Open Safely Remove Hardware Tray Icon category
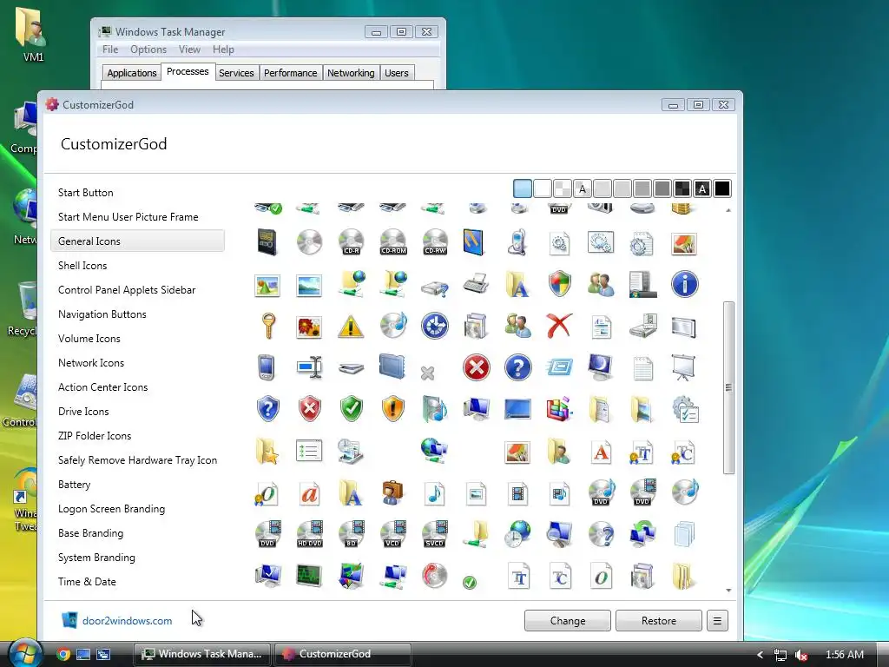This screenshot has height=667, width=889. 137,460
